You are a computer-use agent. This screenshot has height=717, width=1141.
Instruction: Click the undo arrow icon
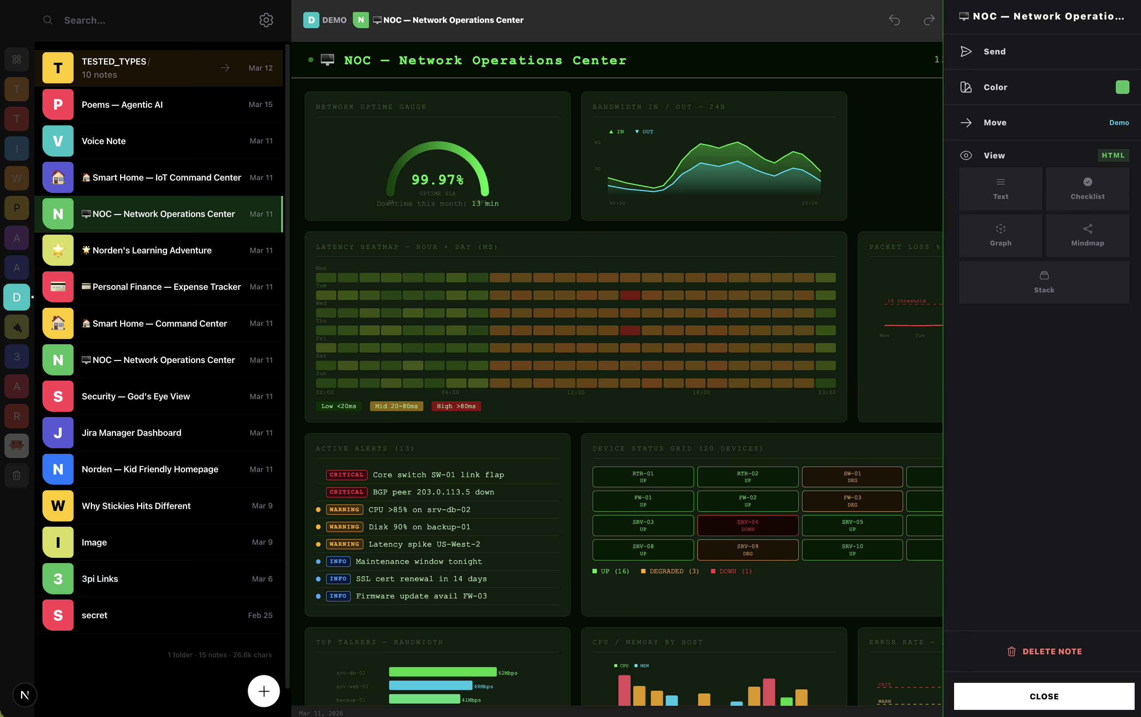[894, 20]
